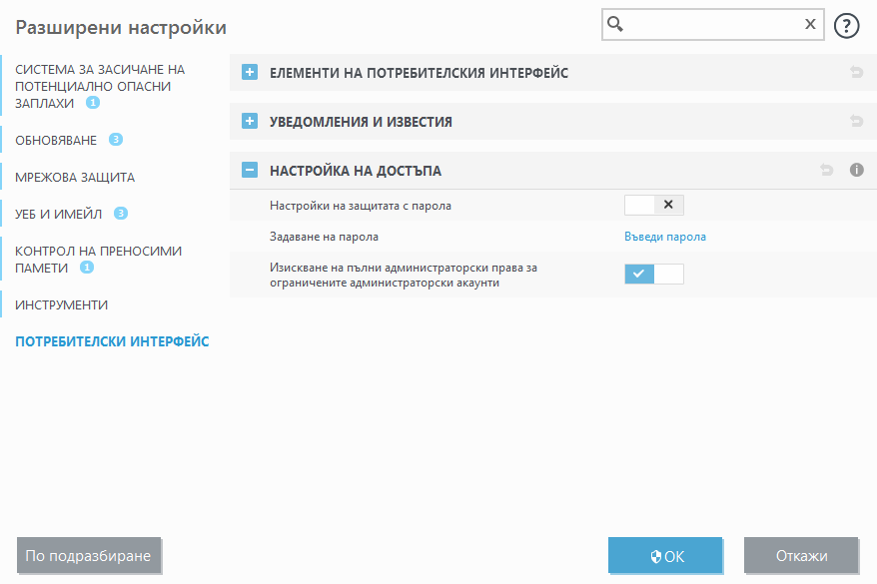The height and width of the screenshot is (584, 877).
Task: Open 'Въведи парола' link to set password
Action: point(665,237)
